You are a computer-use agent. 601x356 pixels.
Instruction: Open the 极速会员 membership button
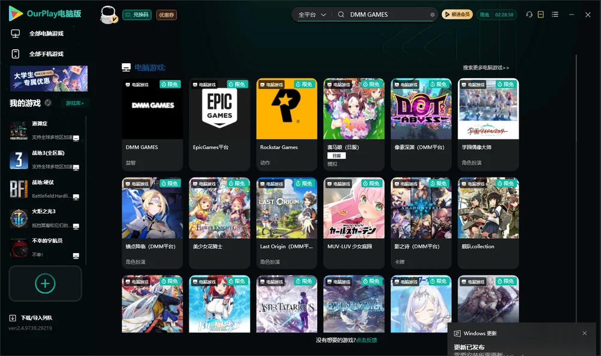point(457,14)
